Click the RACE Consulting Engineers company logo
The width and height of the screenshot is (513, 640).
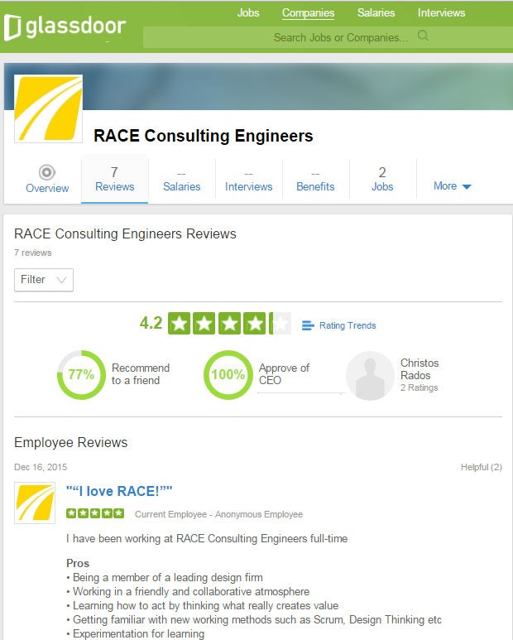point(49,109)
